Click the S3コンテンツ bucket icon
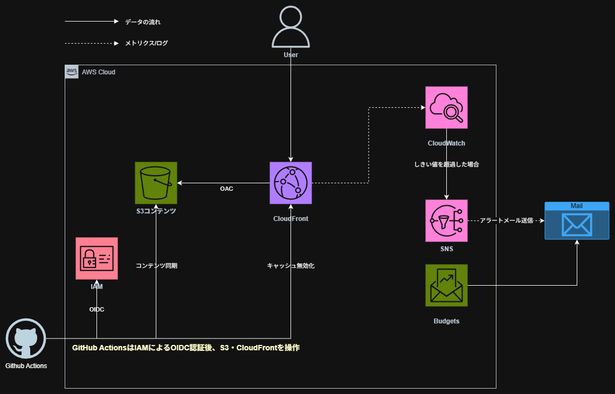Screen dimensions: 615x394 (x=156, y=183)
